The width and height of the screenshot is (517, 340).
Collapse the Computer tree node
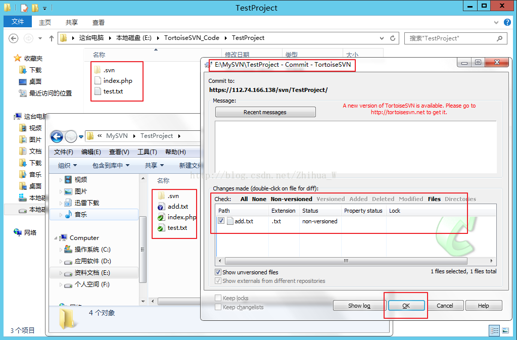(56, 238)
